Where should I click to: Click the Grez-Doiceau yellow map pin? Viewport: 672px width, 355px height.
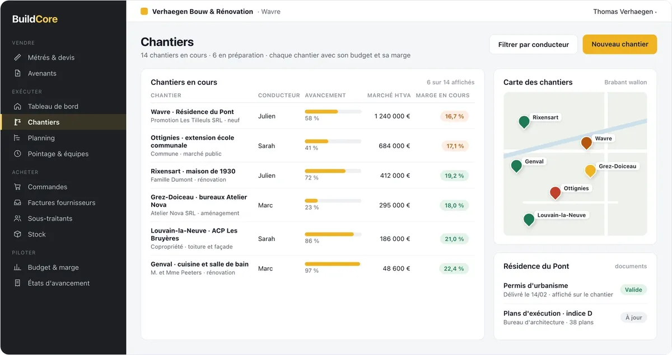click(x=590, y=171)
